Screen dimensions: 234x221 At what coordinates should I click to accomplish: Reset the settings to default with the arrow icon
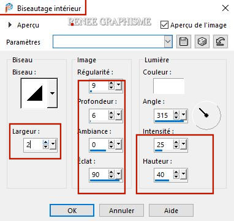click(x=221, y=42)
